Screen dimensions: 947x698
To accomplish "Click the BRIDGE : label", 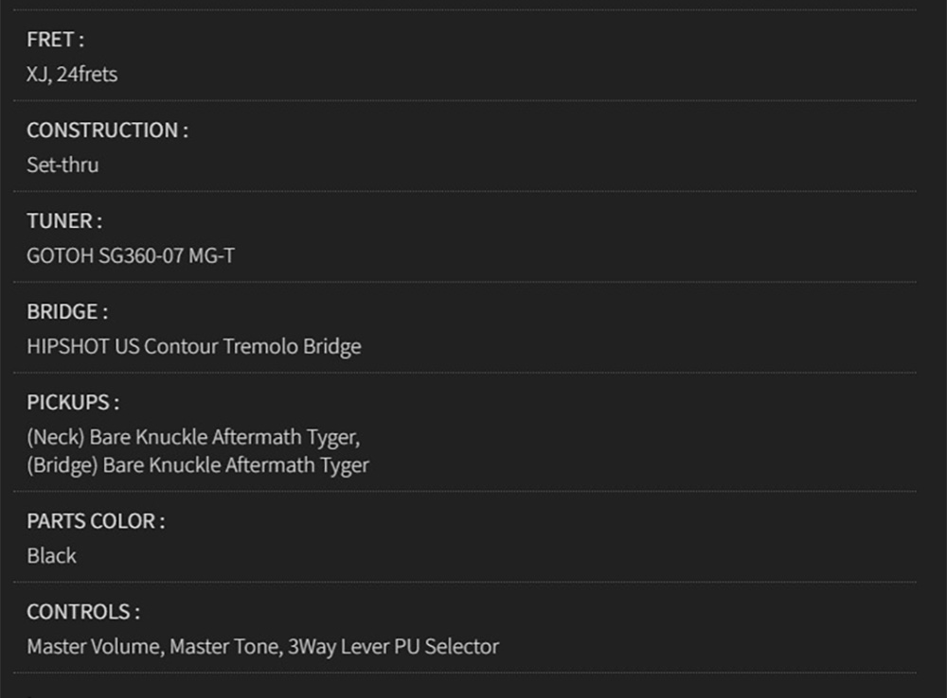I will click(x=67, y=312).
